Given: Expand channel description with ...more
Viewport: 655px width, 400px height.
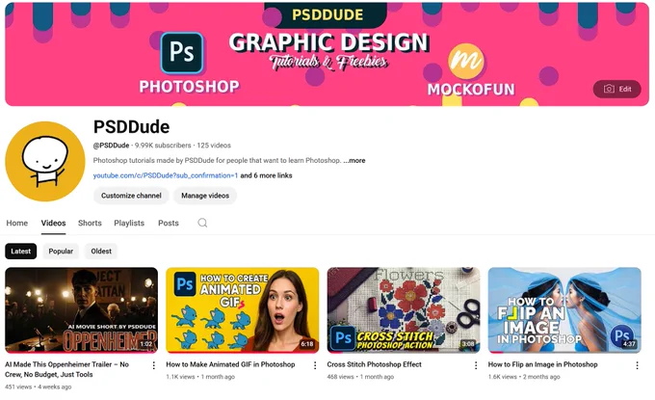Looking at the screenshot, I should pos(354,161).
